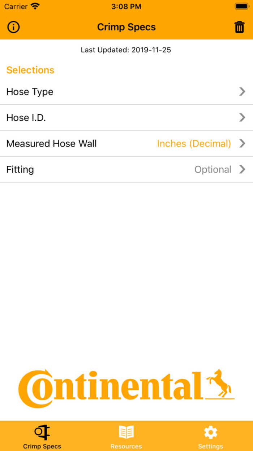253x451 pixels.
Task: Open the Hose I.D. picker
Action: tap(126, 117)
